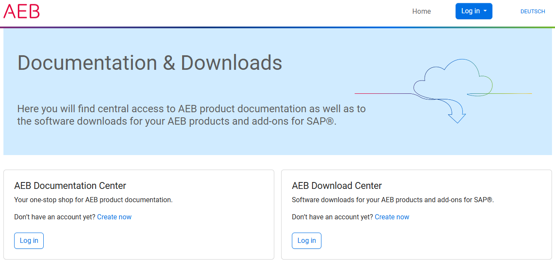Select the AEB Download Center heading
This screenshot has width=555, height=263.
[337, 186]
